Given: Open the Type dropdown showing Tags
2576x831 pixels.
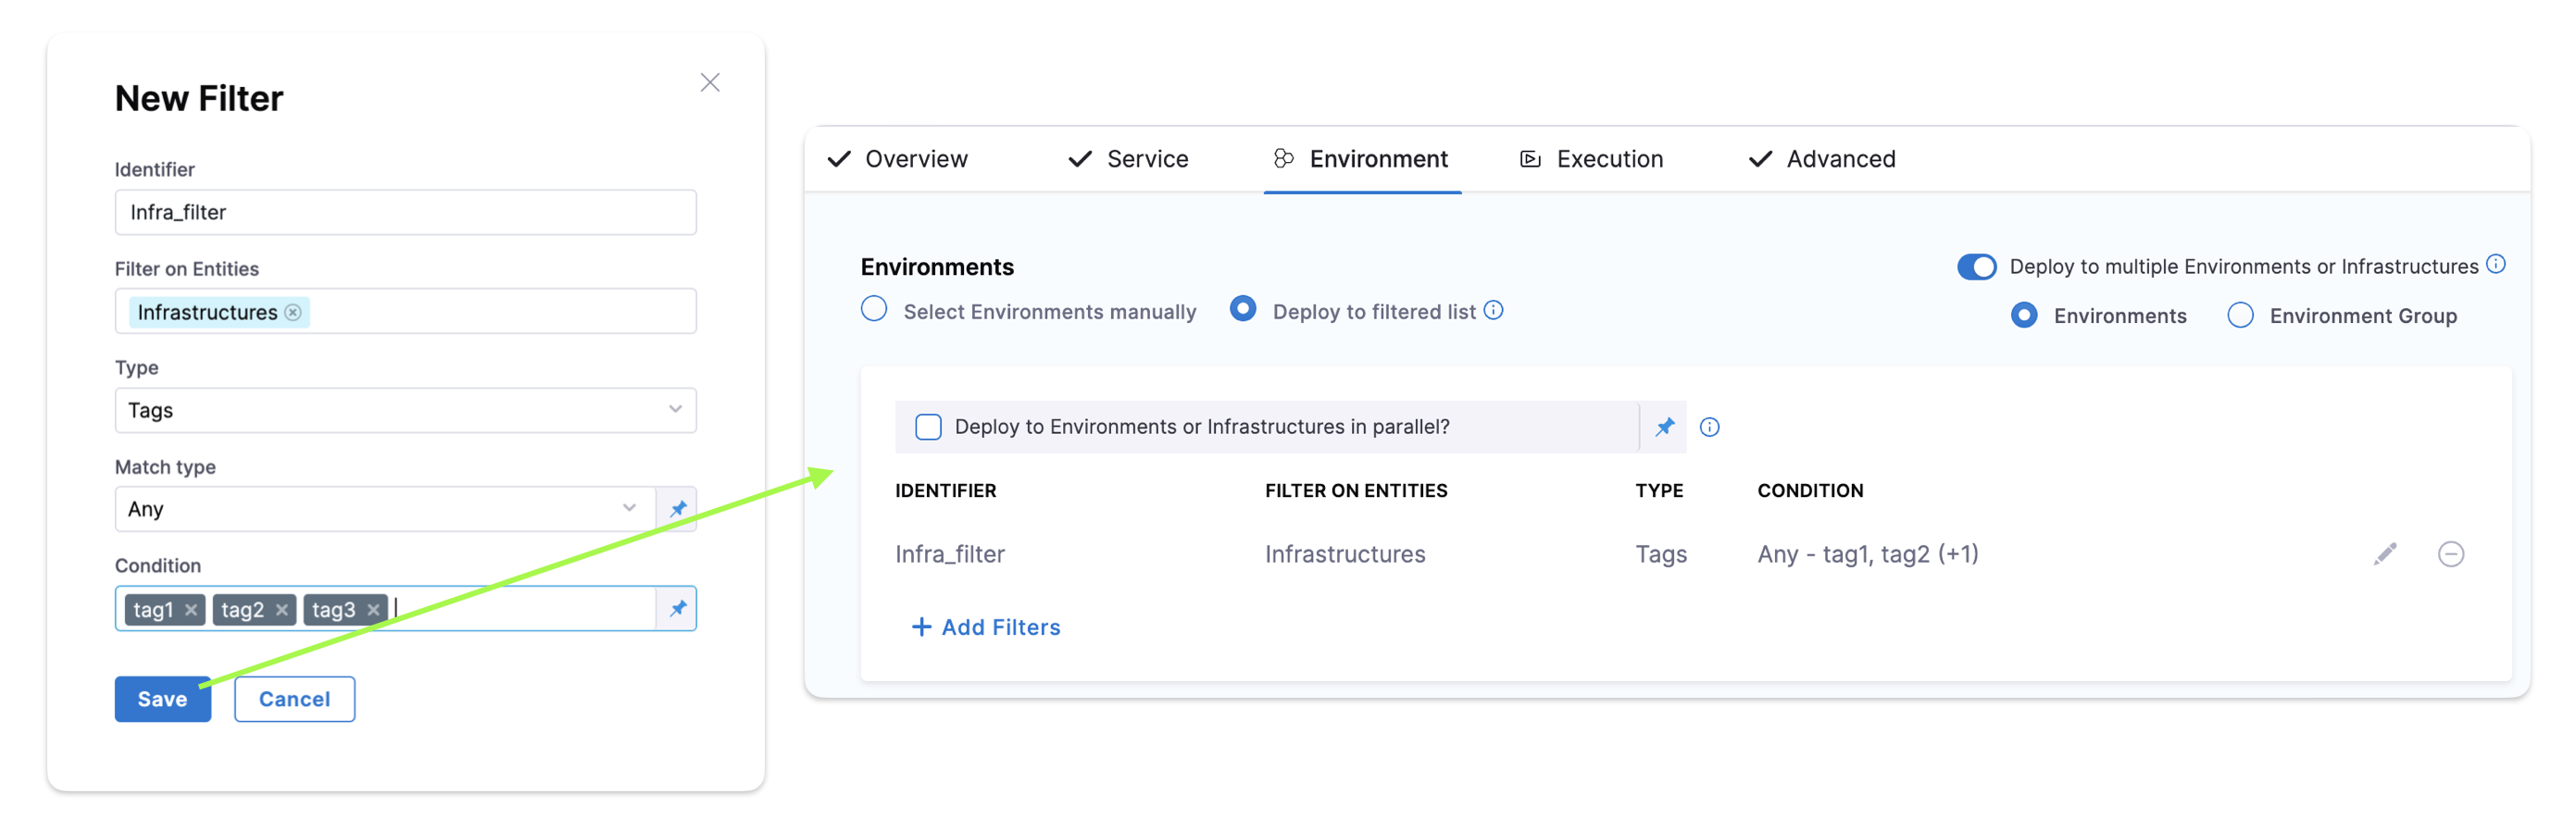Looking at the screenshot, I should pos(405,411).
